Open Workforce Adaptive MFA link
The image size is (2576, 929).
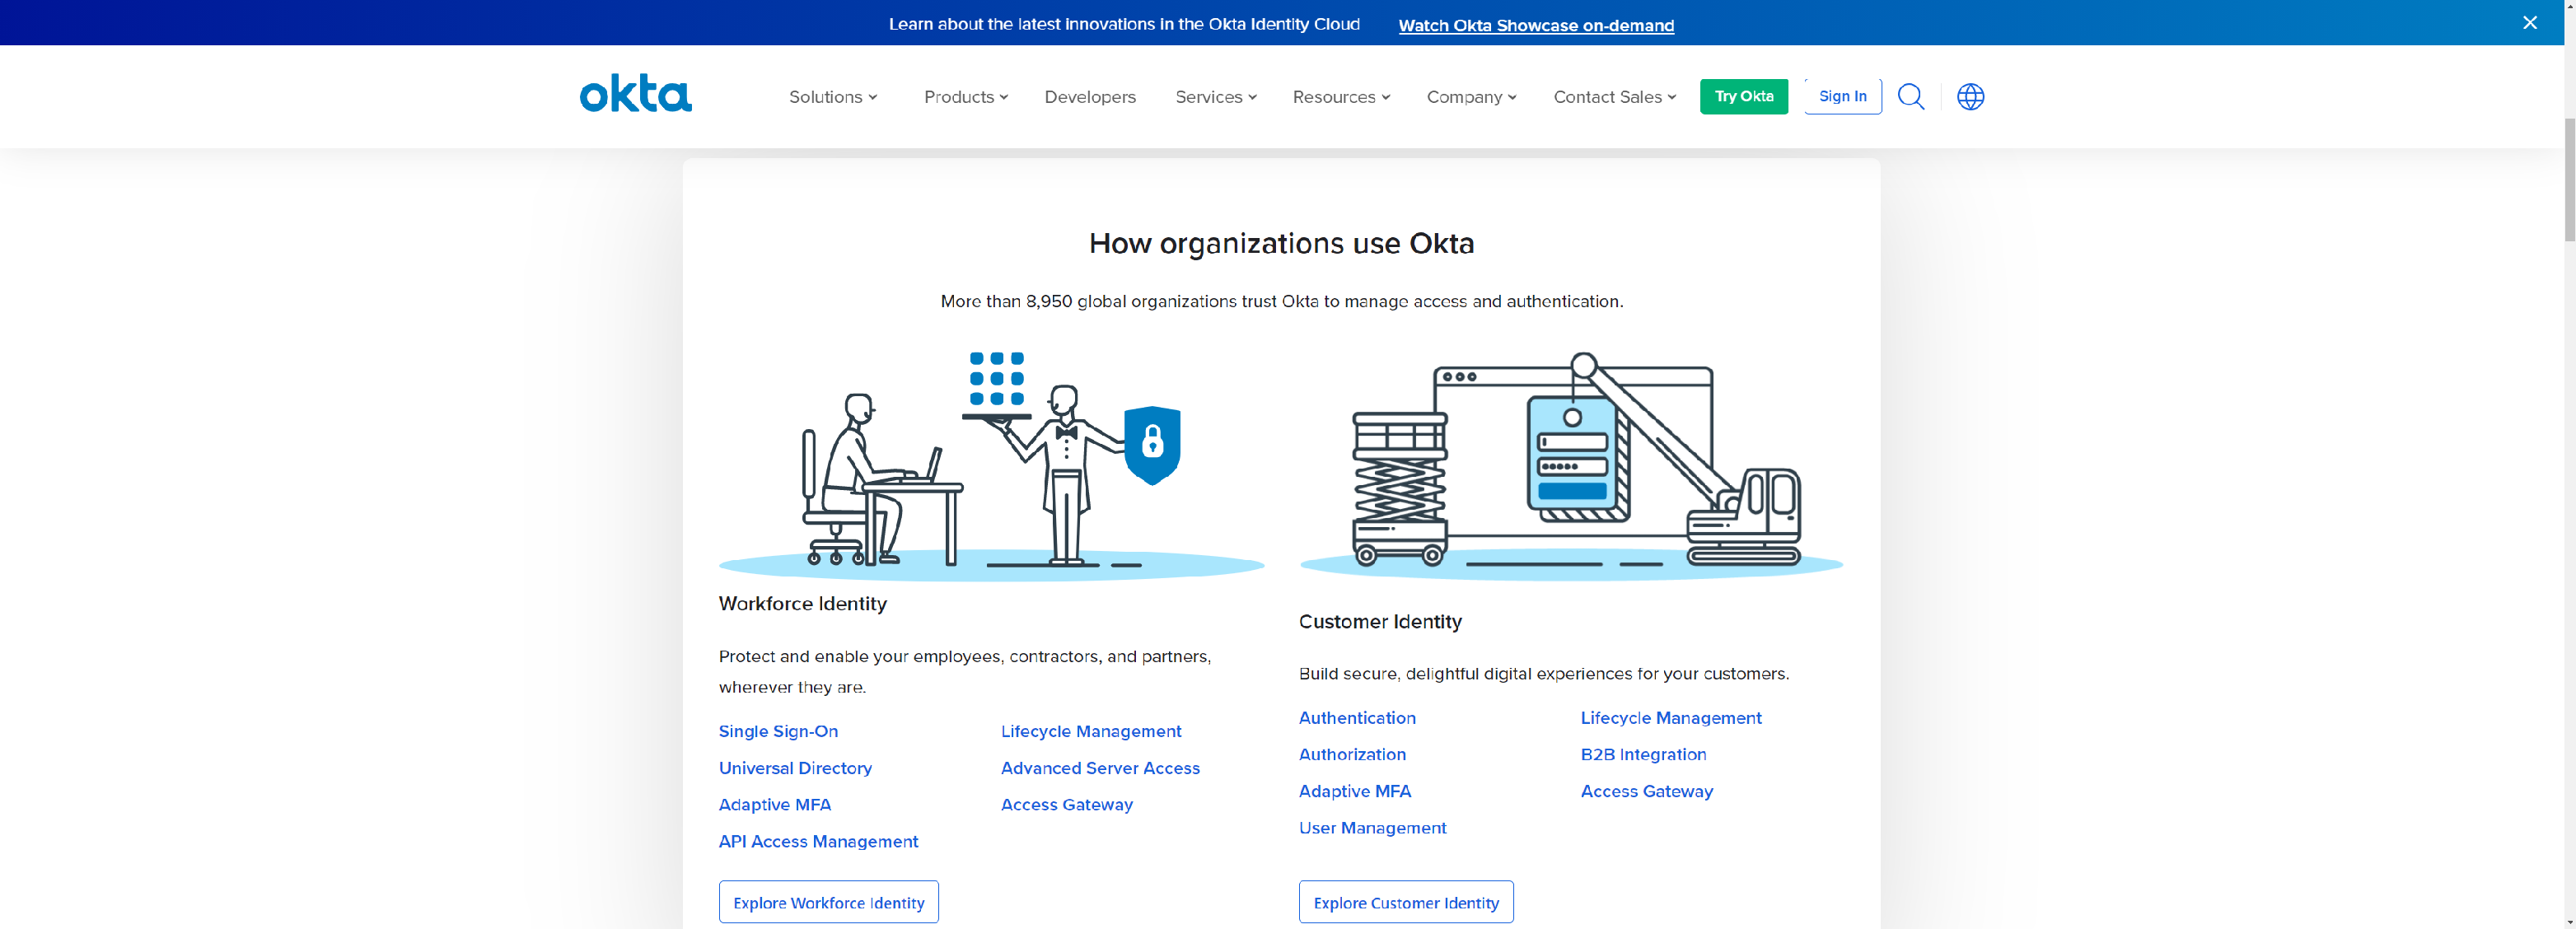(774, 805)
